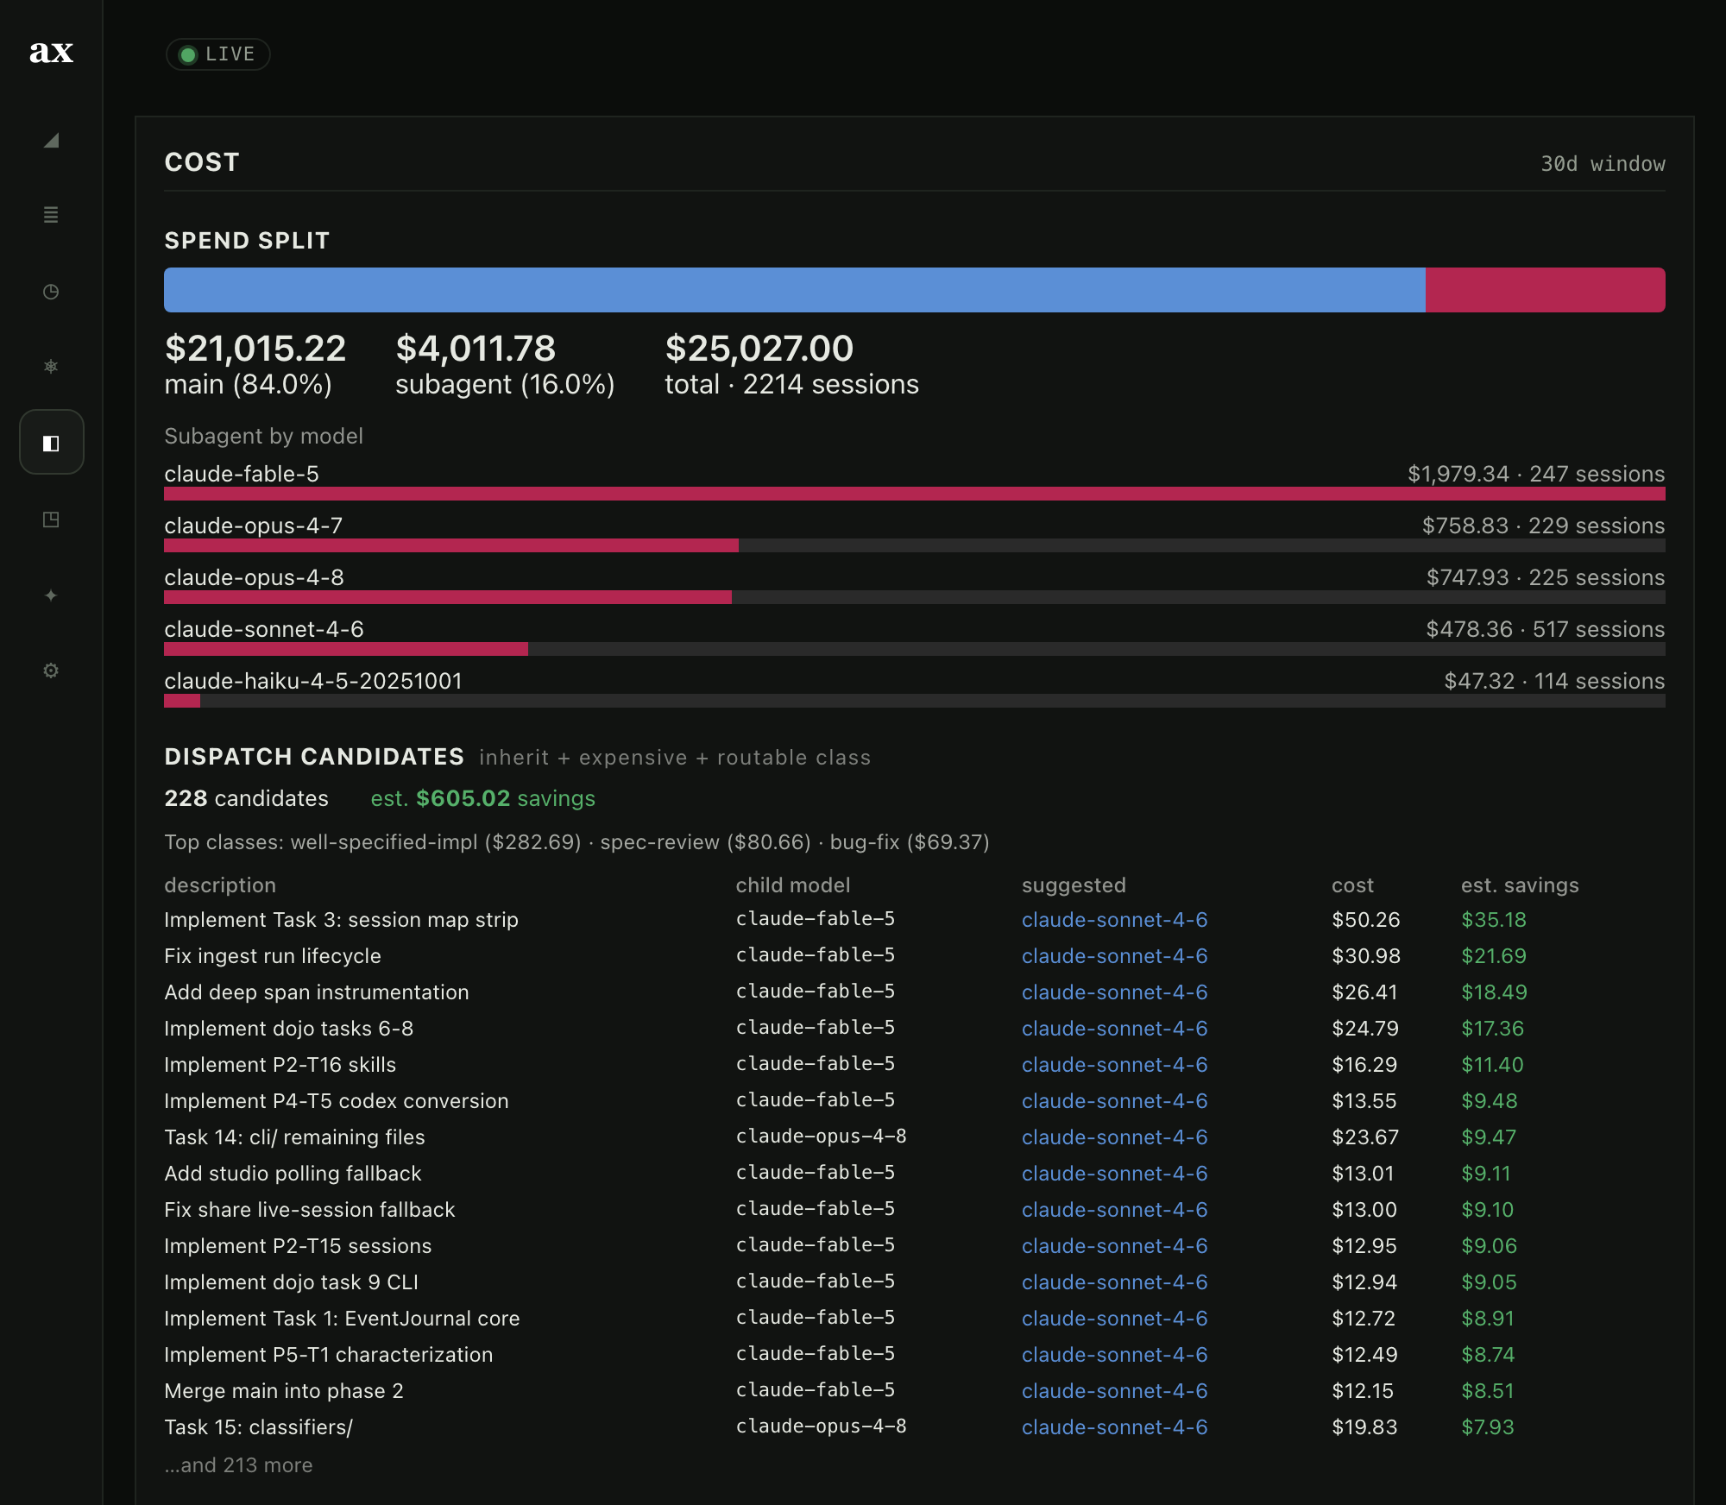Click the green LIVE indicator dot
Viewport: 1726px width, 1505px height.
187,55
